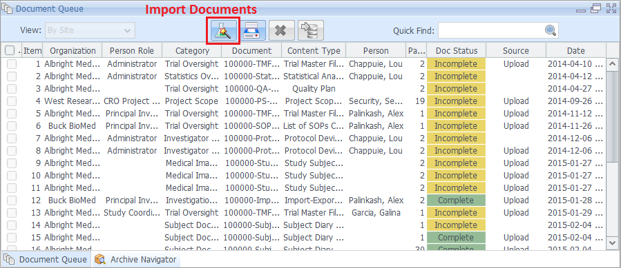Click 'Study Coordi...' person role cell
Screen dimensions: 621x268
132,213
